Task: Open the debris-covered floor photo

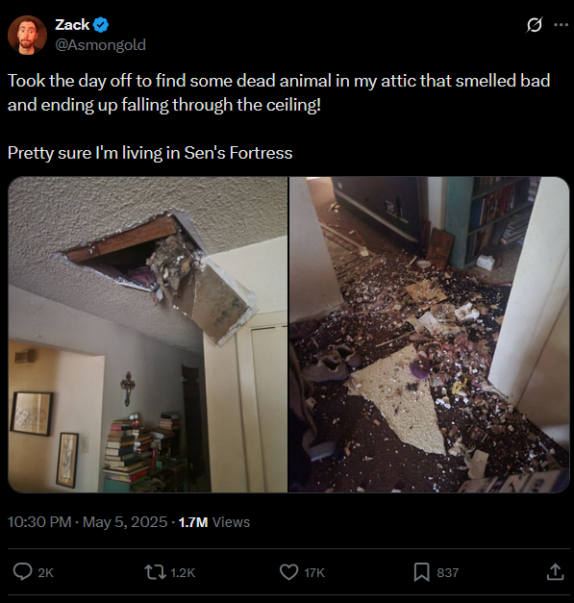Action: click(x=429, y=335)
